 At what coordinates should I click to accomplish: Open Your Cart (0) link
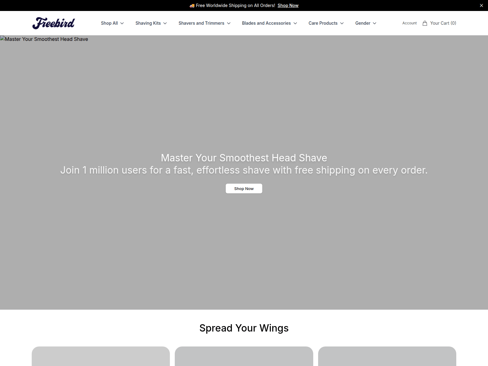(x=443, y=23)
